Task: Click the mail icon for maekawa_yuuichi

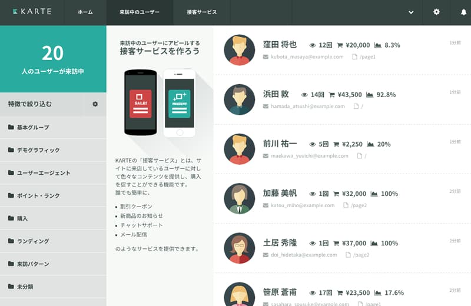Action: (x=266, y=156)
